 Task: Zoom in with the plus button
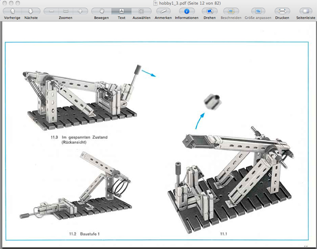pos(80,11)
